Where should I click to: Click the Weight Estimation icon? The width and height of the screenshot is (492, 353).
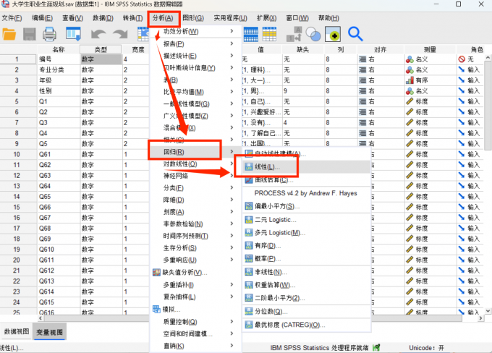tap(249, 285)
